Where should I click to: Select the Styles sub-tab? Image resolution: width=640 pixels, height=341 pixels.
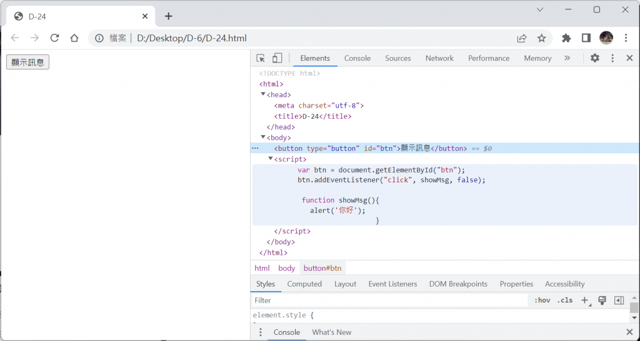pos(265,284)
